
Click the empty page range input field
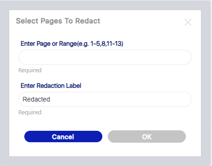(x=105, y=57)
